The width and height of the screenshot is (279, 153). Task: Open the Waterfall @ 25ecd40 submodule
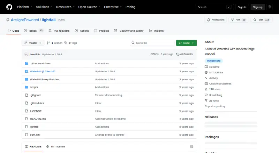pos(43,71)
